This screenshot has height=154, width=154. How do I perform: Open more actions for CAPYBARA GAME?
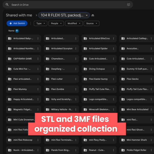tap(38, 59)
